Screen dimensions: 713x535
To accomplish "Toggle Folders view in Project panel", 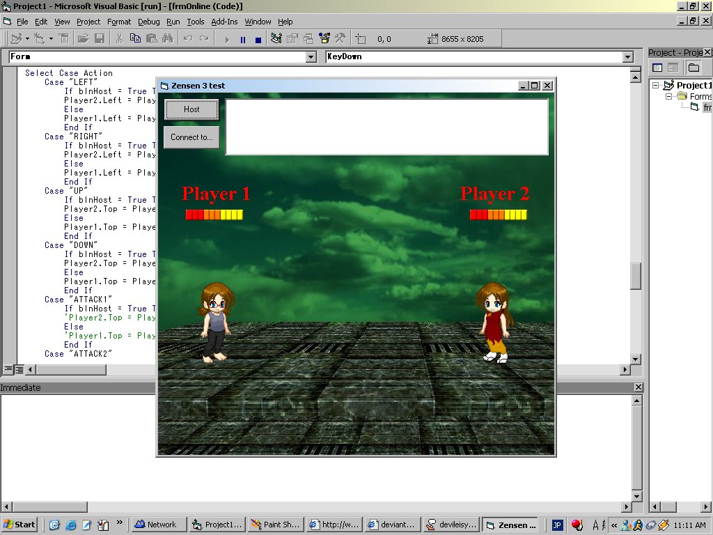I will click(693, 68).
